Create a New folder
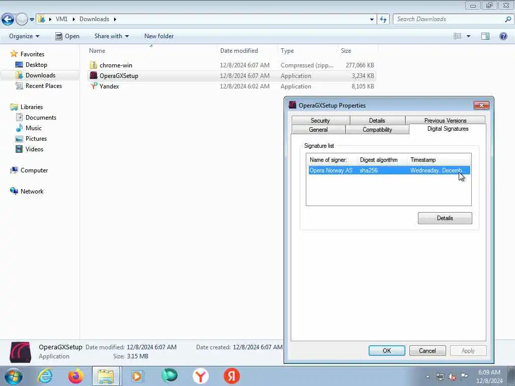The width and height of the screenshot is (515, 386). (x=159, y=36)
